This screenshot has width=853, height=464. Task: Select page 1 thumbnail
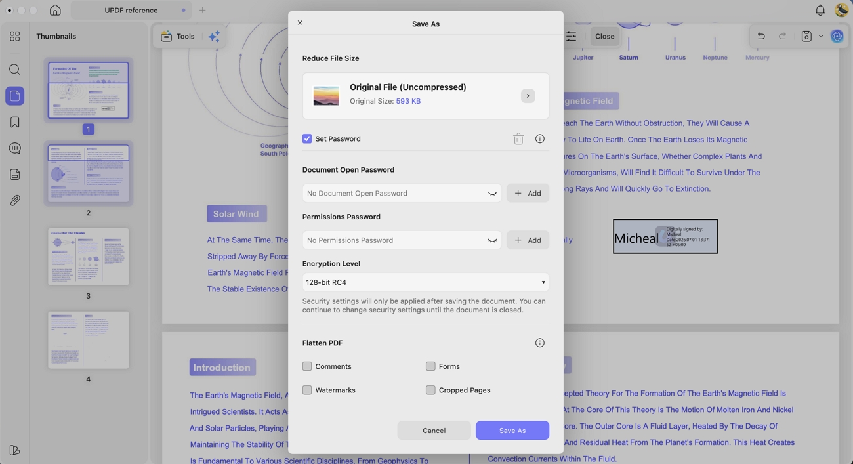coord(89,90)
